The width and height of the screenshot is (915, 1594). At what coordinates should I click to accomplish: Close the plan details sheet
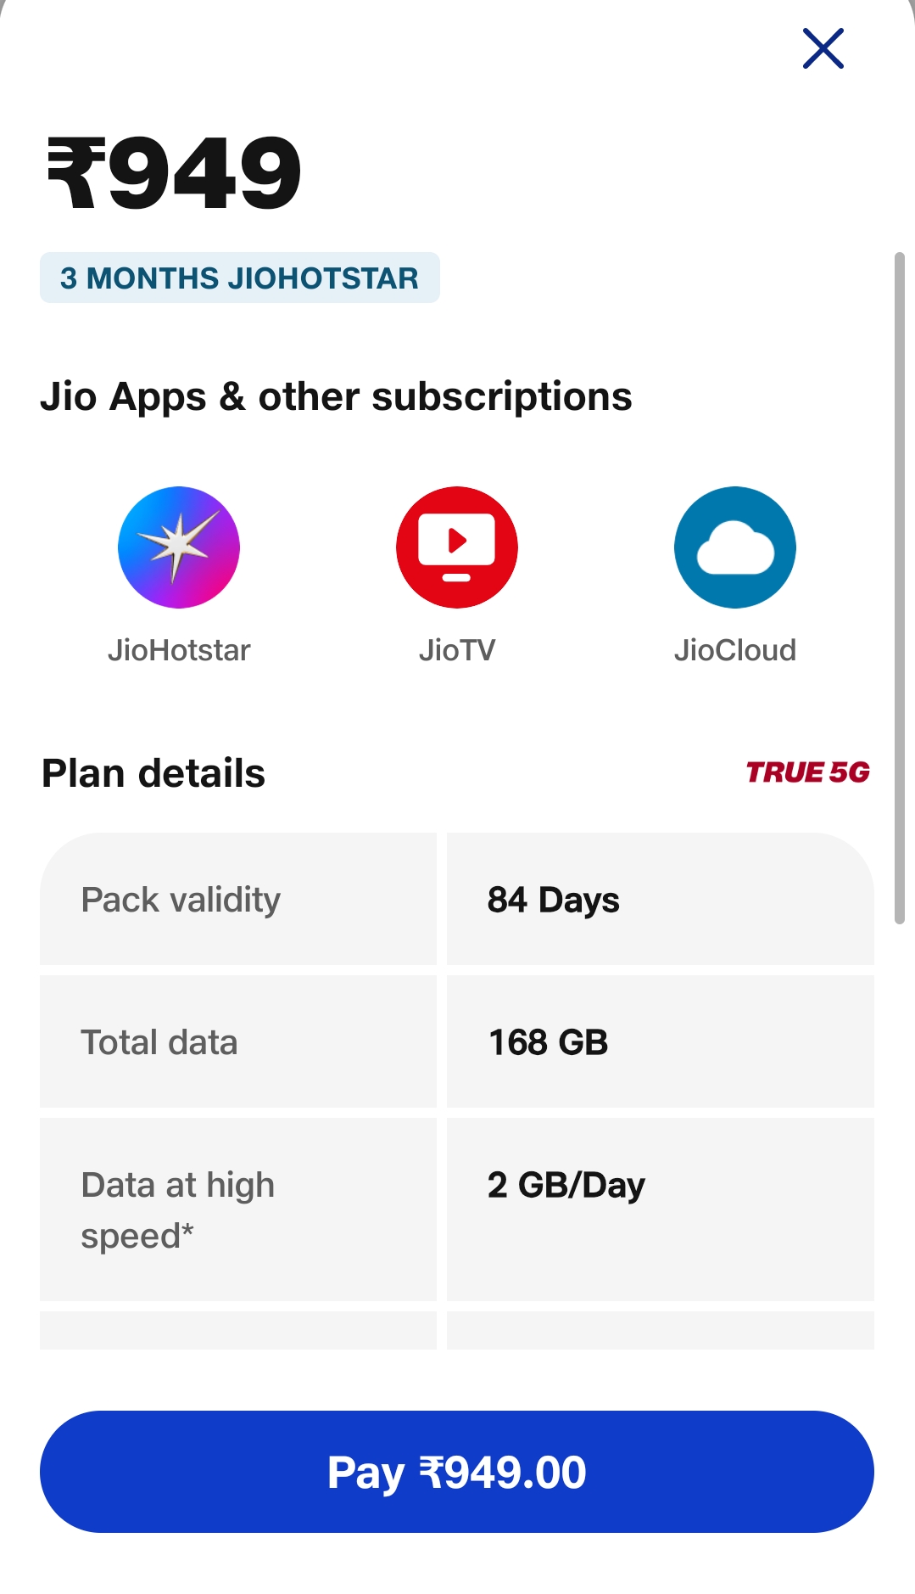(823, 48)
